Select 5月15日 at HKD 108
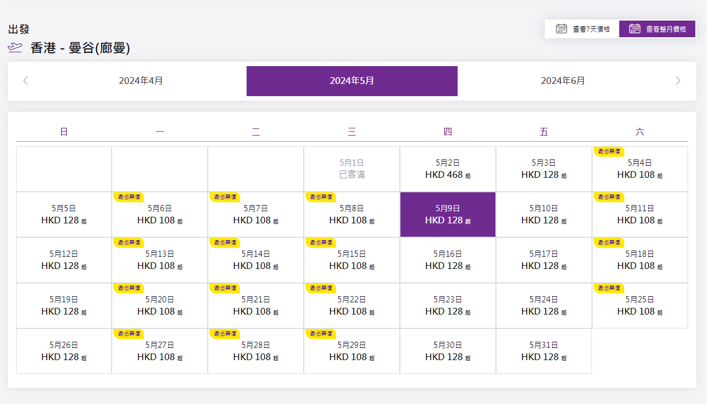The image size is (707, 404). [x=352, y=260]
